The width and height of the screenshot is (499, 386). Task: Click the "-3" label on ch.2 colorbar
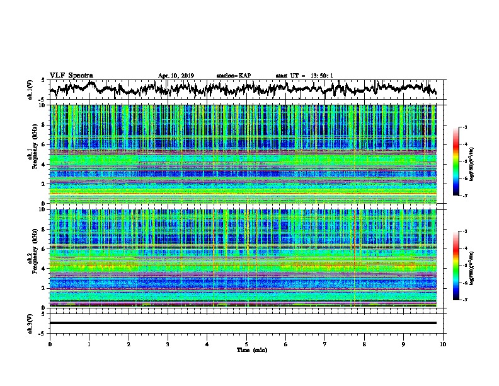click(464, 231)
